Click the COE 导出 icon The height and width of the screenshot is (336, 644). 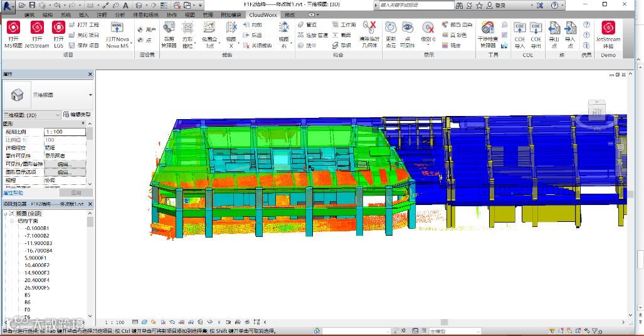536,28
